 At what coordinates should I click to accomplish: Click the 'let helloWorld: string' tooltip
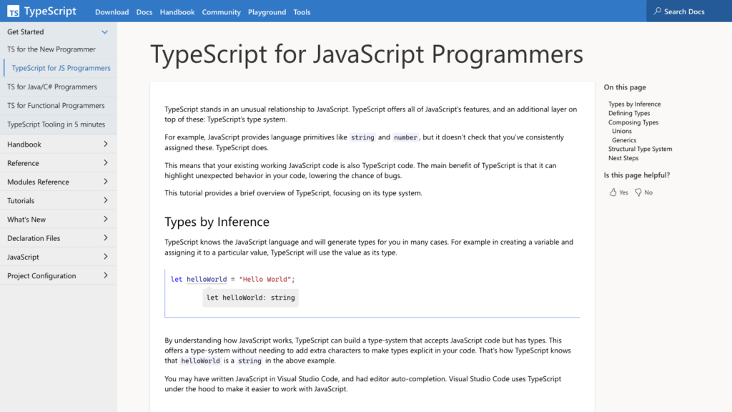pyautogui.click(x=251, y=298)
